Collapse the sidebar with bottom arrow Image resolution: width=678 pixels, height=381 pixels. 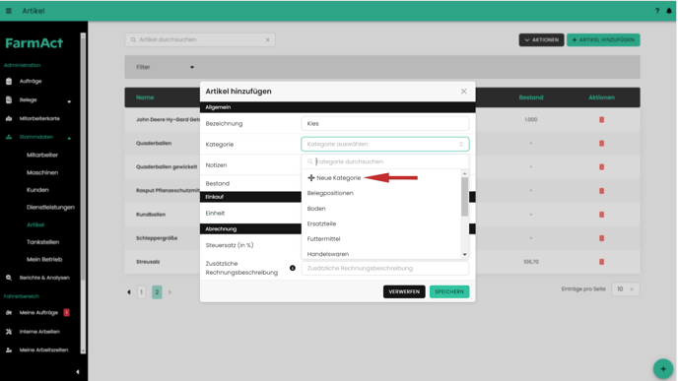coord(78,372)
